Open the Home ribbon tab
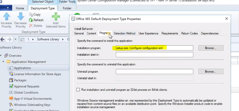This screenshot has height=111, width=239. click(x=20, y=8)
